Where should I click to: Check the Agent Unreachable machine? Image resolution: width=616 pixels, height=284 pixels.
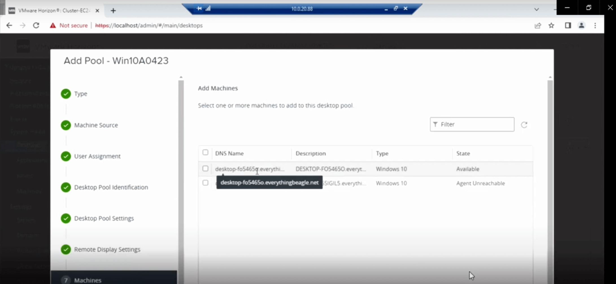point(205,183)
